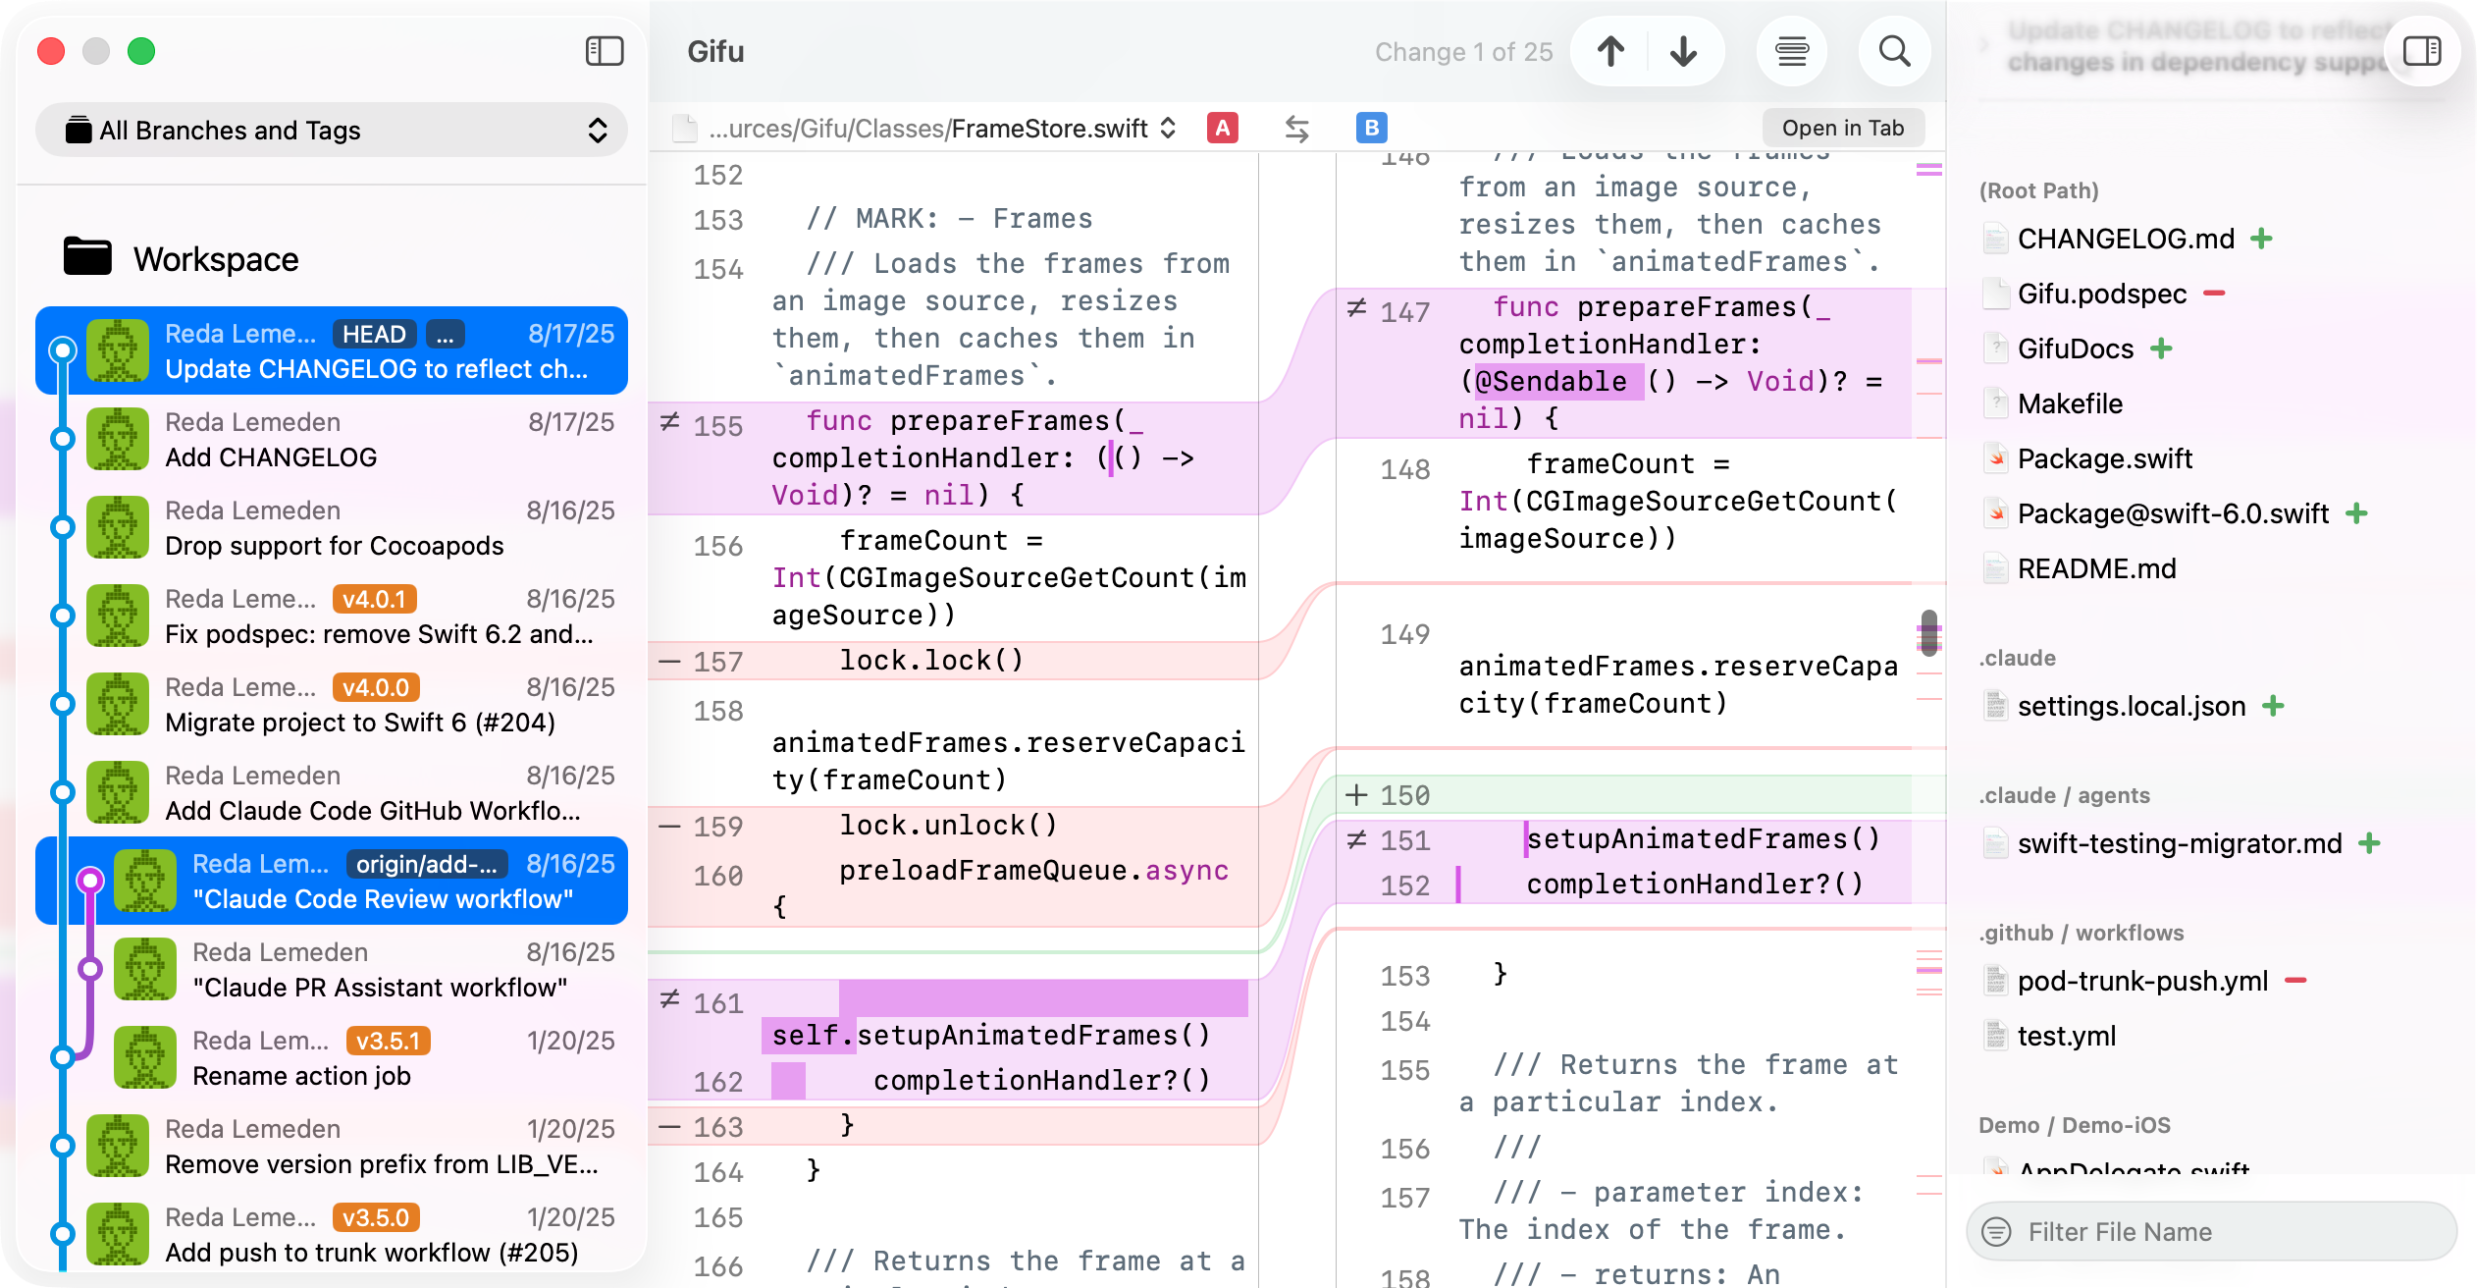
Task: Select Claude PR Assistant workflow commit
Action: (332, 969)
